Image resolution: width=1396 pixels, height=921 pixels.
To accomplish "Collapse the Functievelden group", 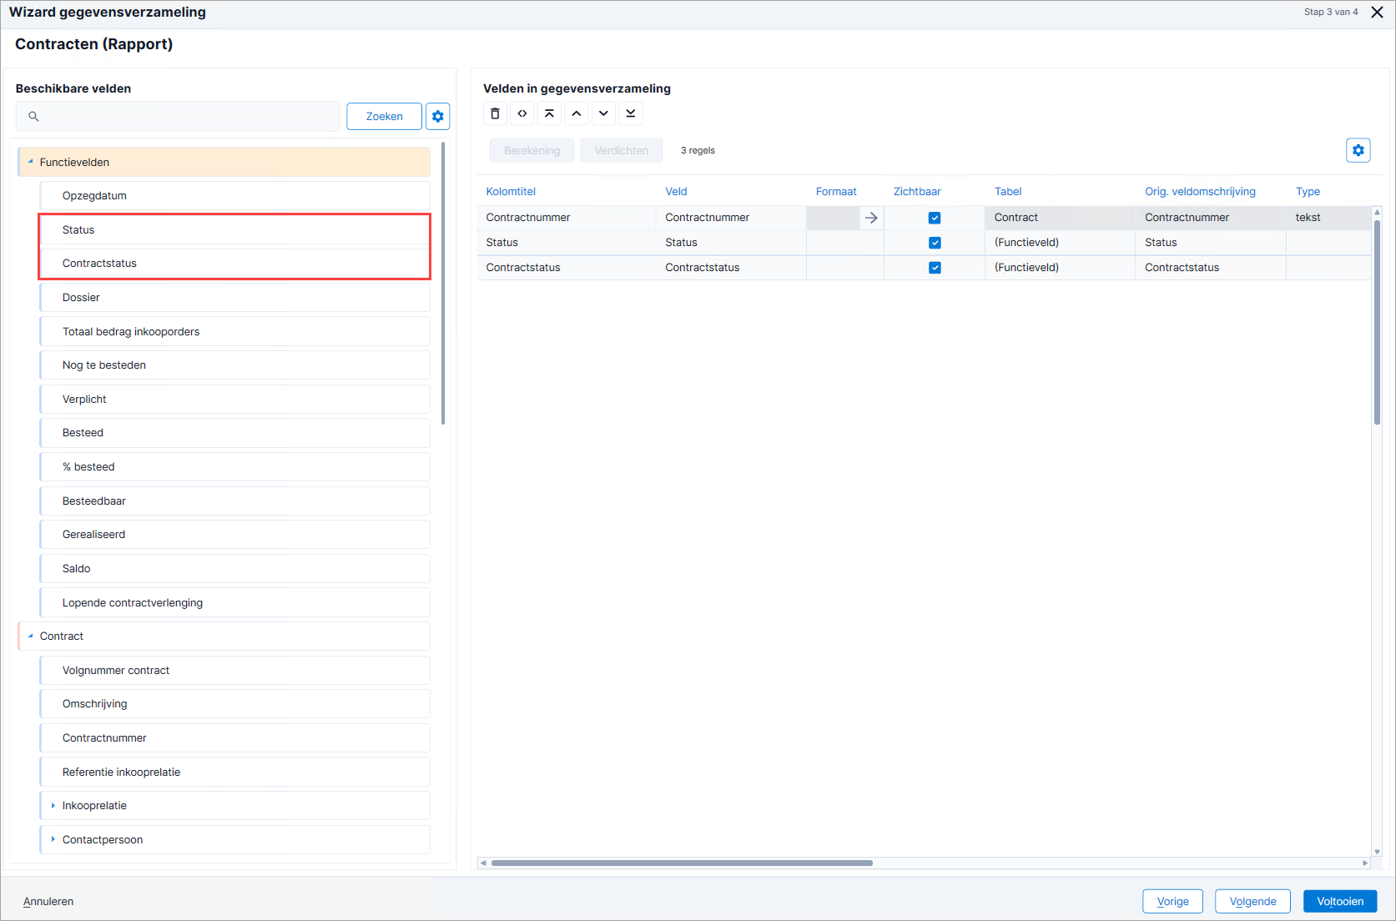I will (x=31, y=162).
